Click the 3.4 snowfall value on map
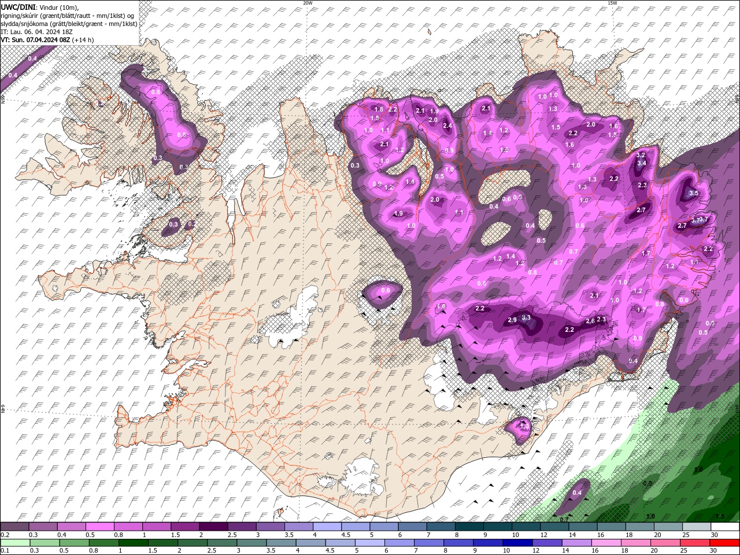The height and width of the screenshot is (555, 740). (x=641, y=164)
